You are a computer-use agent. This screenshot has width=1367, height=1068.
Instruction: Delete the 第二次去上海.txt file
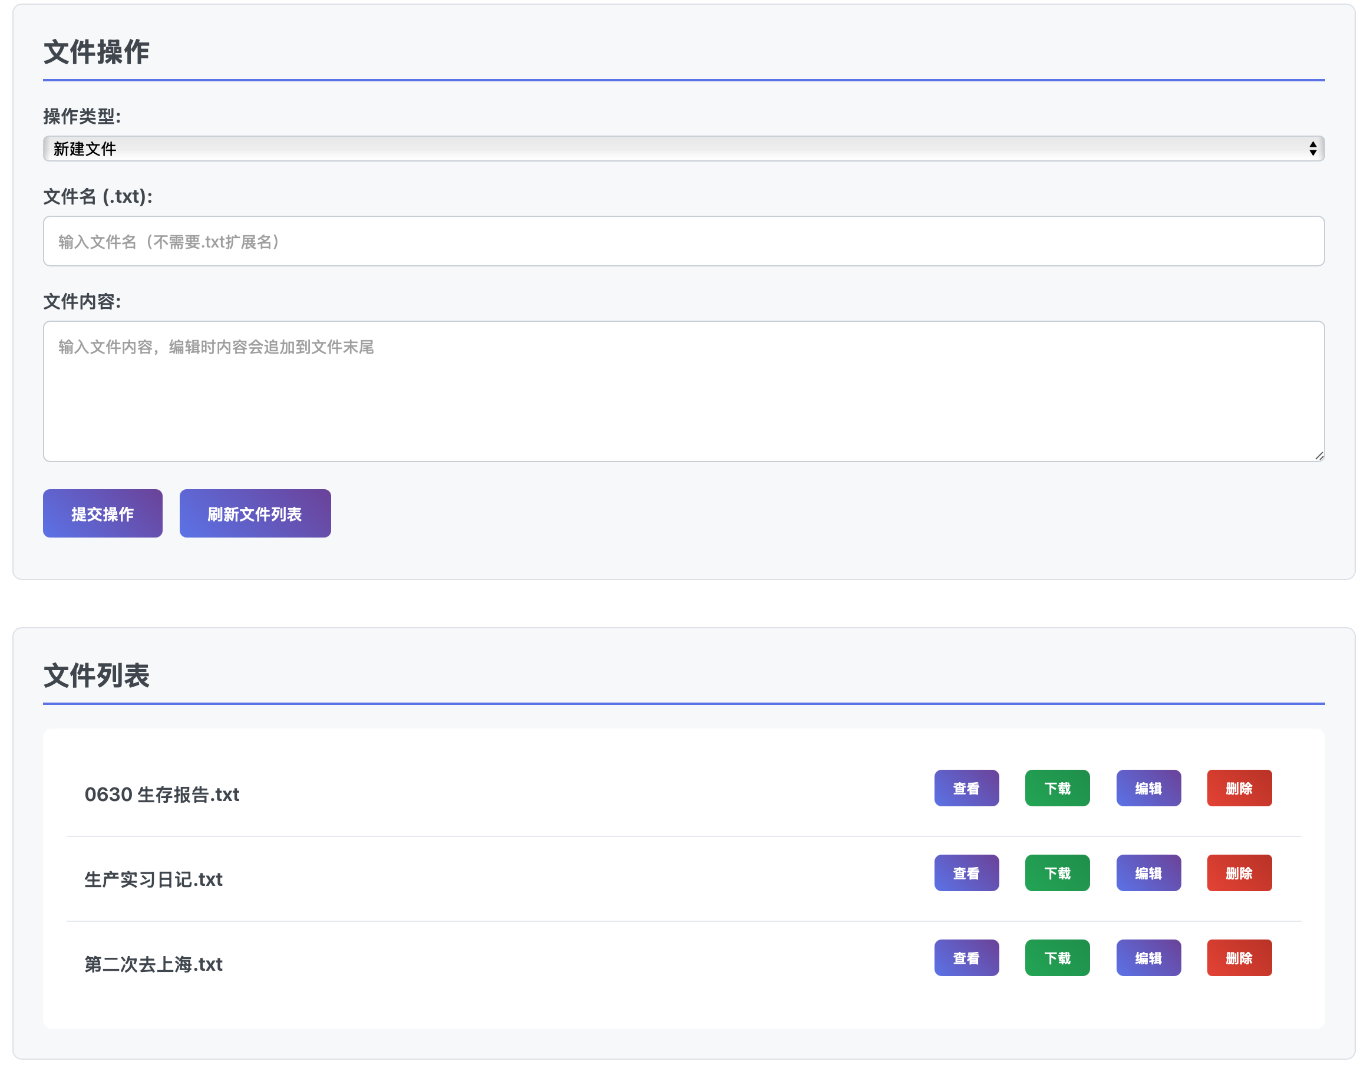[1239, 958]
